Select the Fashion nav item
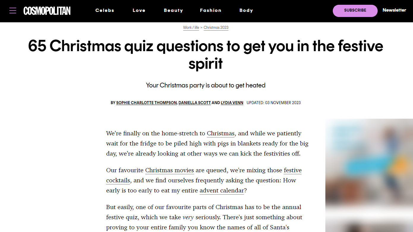The image size is (413, 232). click(211, 10)
